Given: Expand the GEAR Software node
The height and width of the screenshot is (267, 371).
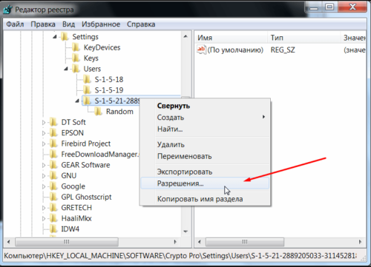Looking at the screenshot, I should click(x=44, y=165).
